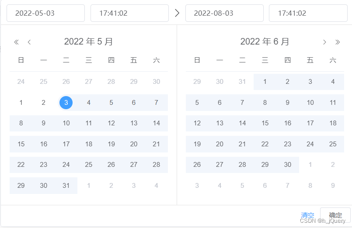Click the arrow separator between date ranges
352x228 pixels.
(177, 13)
